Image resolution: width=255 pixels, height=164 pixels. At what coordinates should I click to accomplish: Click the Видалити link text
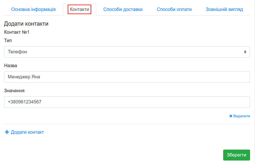tap(241, 116)
